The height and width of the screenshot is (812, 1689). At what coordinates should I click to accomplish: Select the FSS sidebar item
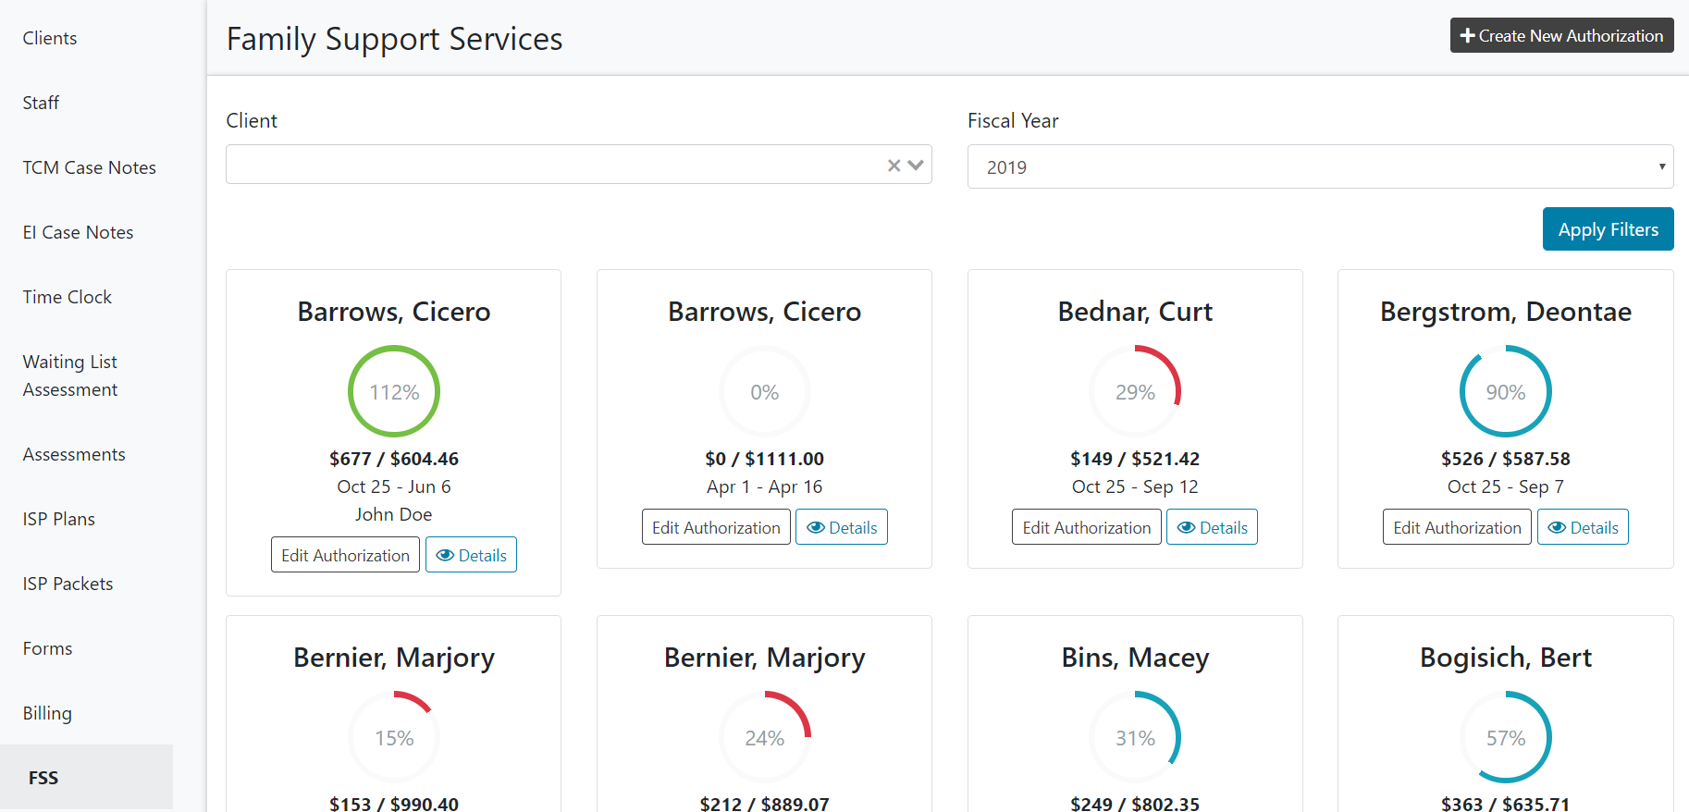[43, 778]
